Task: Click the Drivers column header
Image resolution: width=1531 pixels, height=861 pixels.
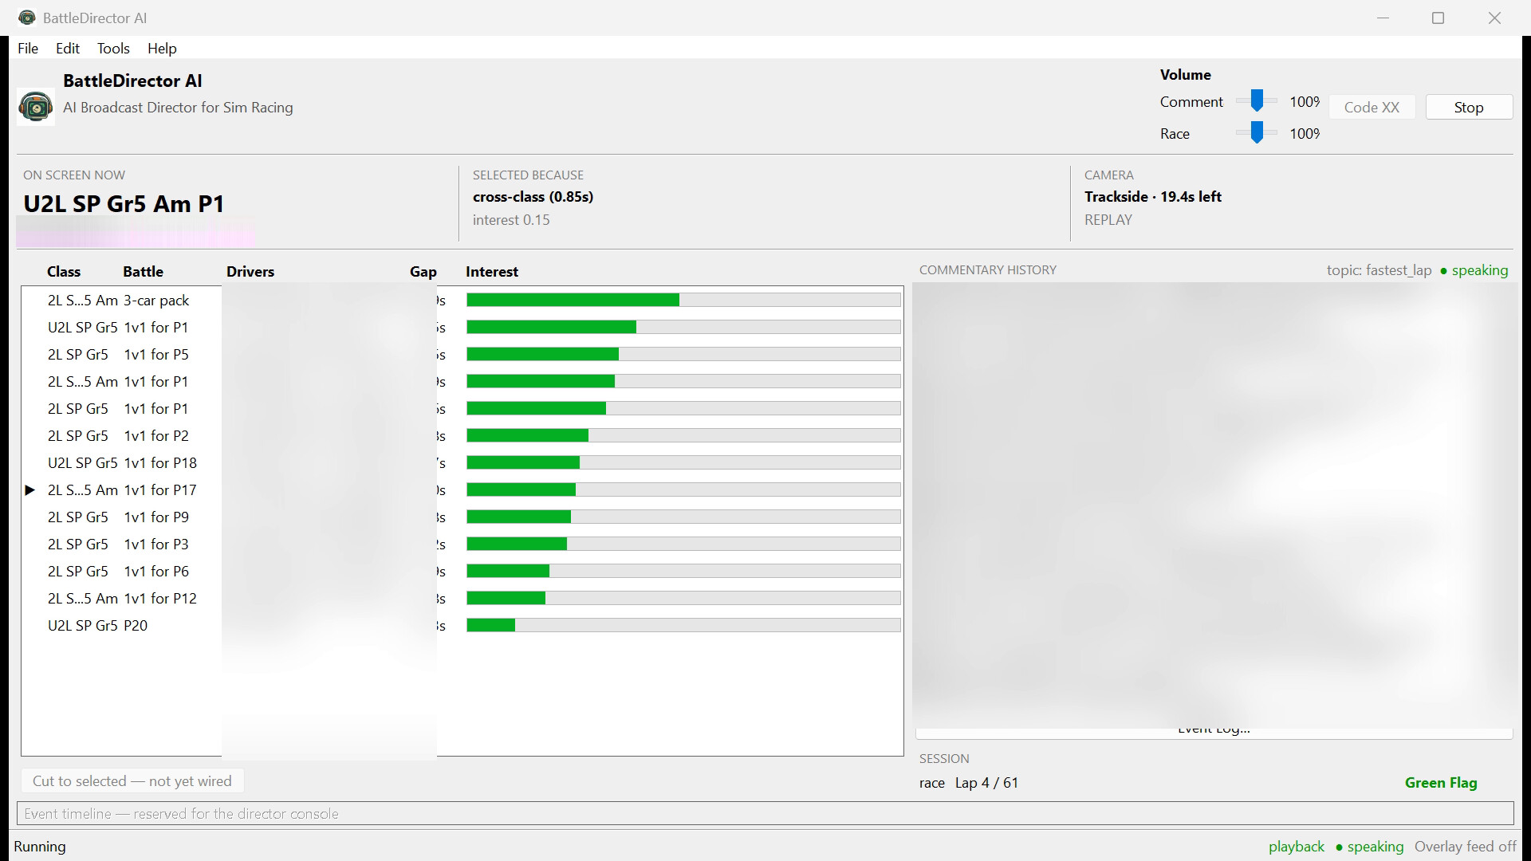Action: point(250,272)
